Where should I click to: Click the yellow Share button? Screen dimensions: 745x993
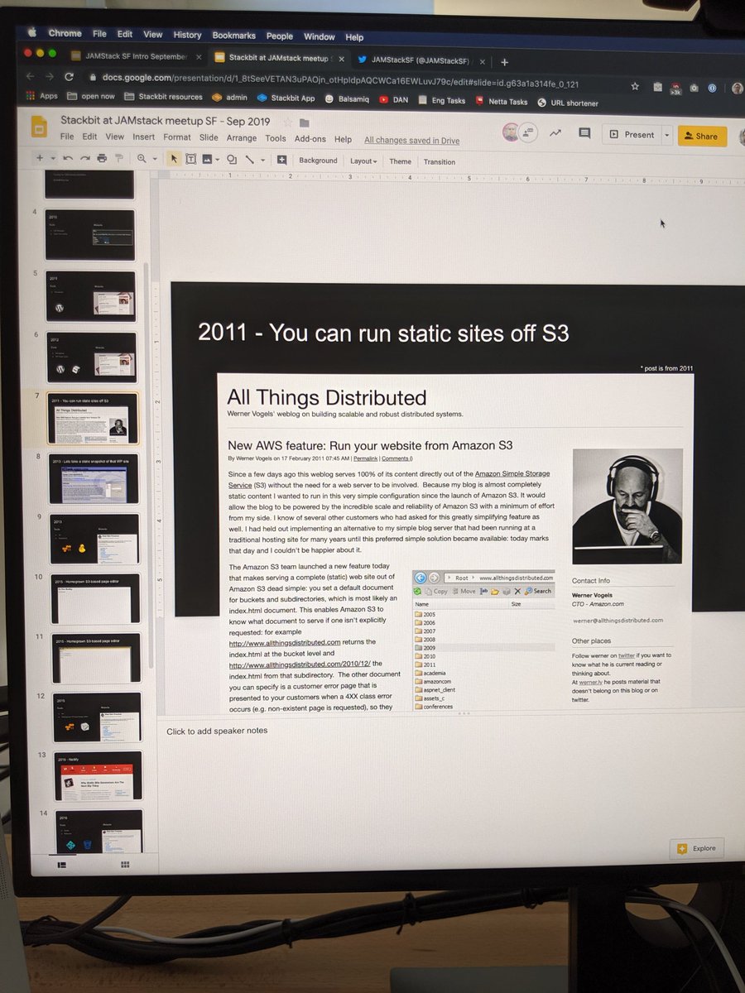pyautogui.click(x=702, y=136)
